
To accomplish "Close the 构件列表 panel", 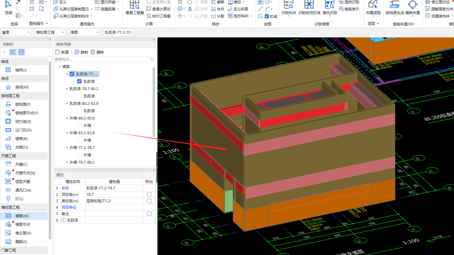I will pyautogui.click(x=154, y=40).
